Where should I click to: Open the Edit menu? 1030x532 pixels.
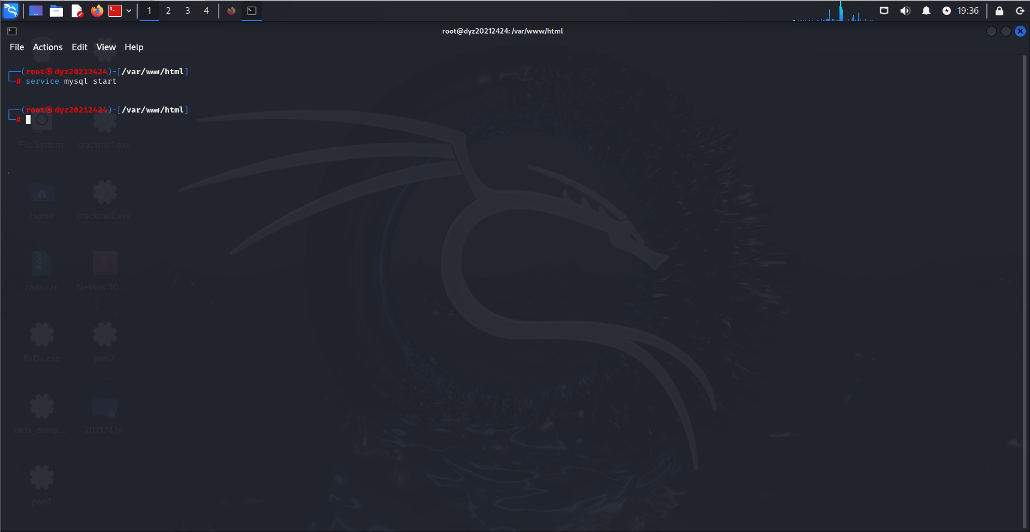coord(80,47)
